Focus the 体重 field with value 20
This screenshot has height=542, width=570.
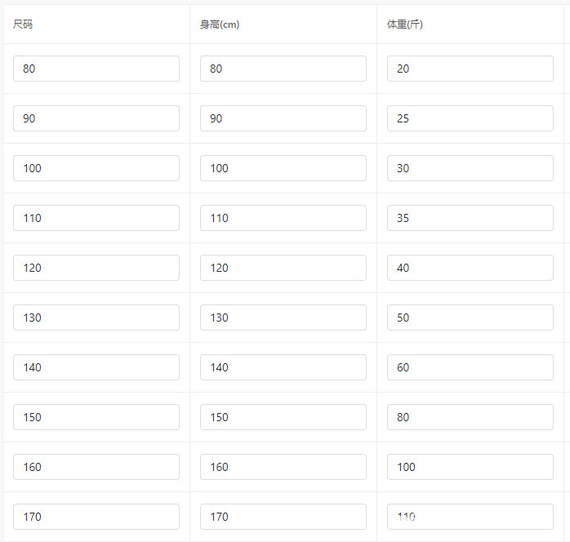click(x=470, y=69)
